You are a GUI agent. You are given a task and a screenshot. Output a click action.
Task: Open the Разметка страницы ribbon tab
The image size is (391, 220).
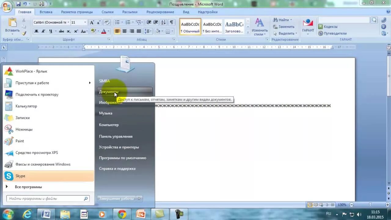pyautogui.click(x=77, y=12)
